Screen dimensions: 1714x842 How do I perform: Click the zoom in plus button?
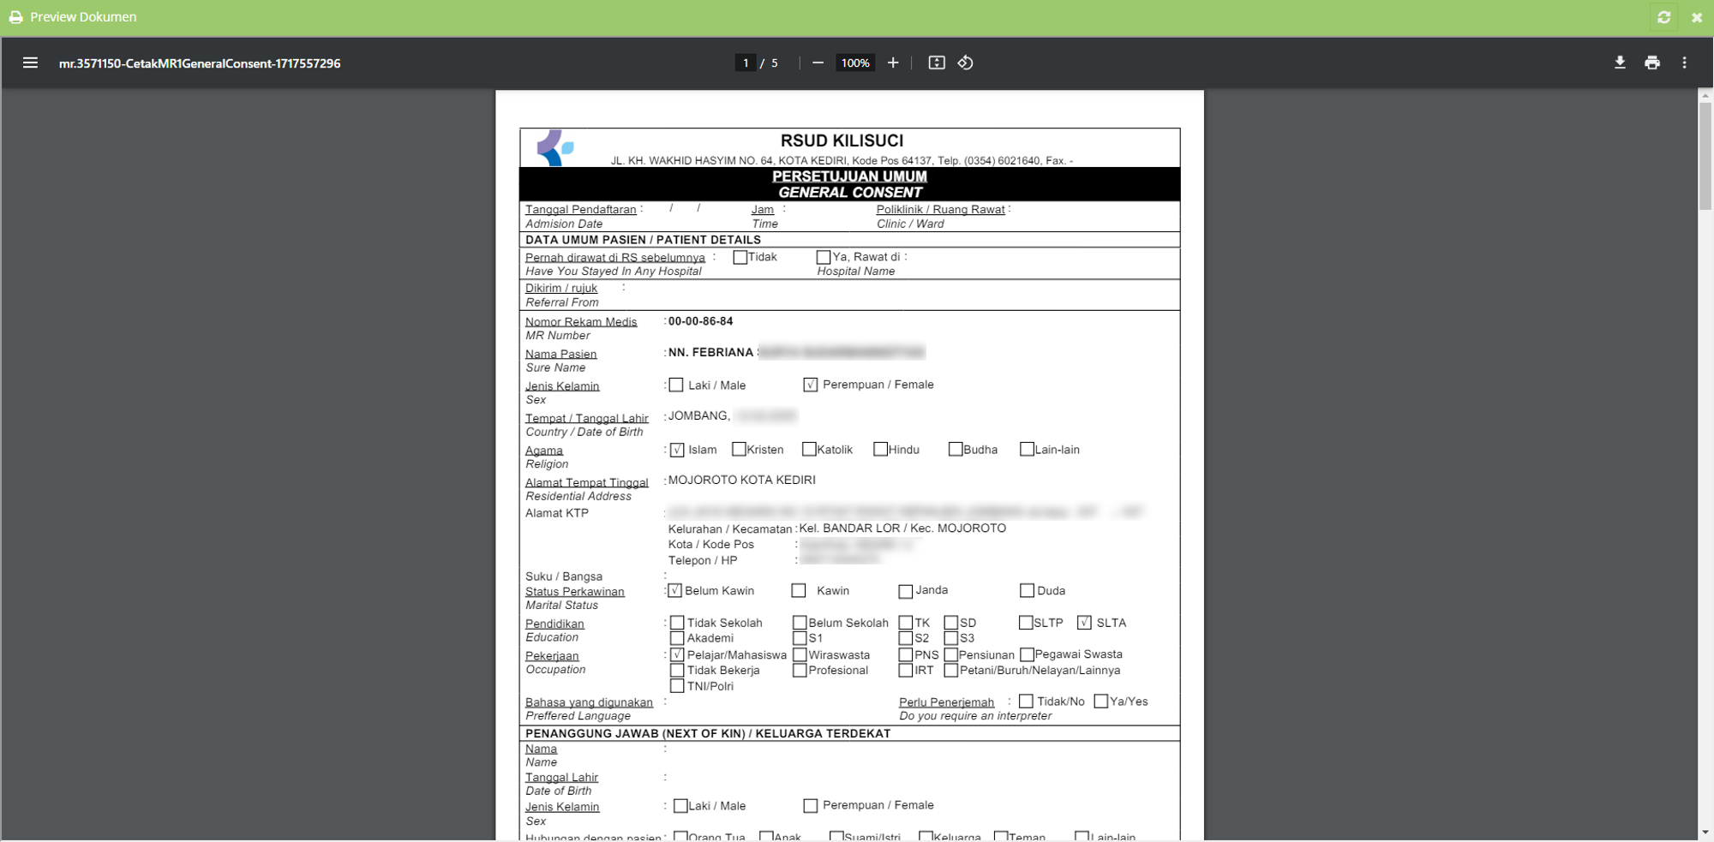click(x=893, y=63)
